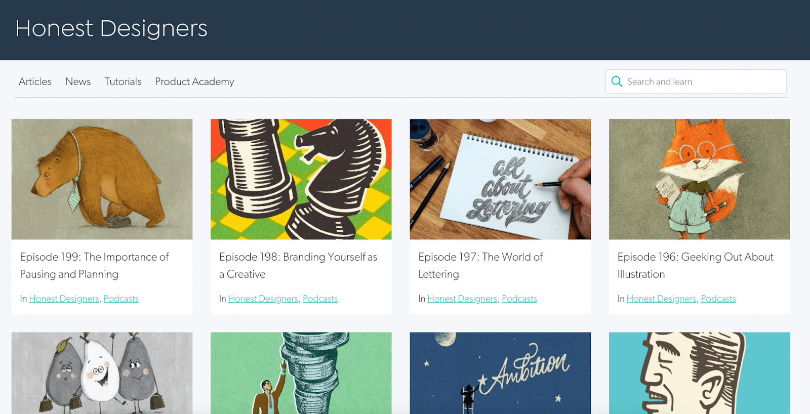Click the teal search magnifier icon
The image size is (810, 414).
click(x=617, y=81)
